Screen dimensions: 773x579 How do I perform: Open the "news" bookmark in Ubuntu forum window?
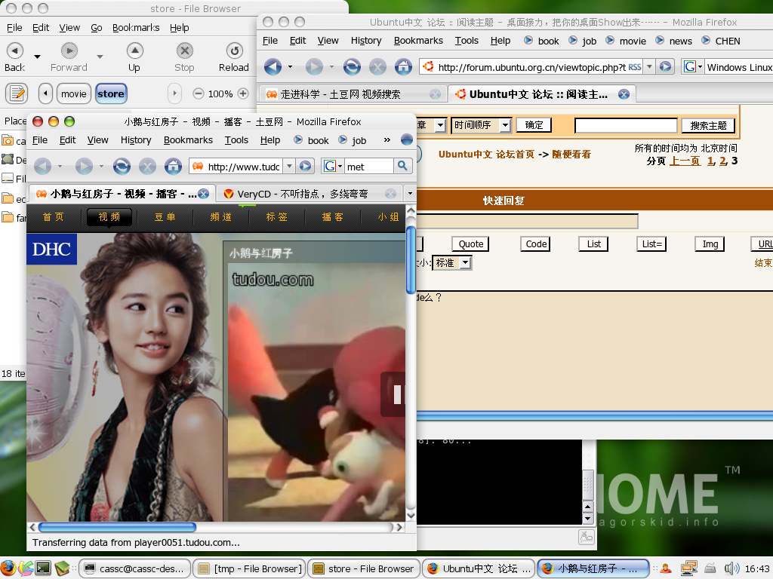click(x=674, y=41)
